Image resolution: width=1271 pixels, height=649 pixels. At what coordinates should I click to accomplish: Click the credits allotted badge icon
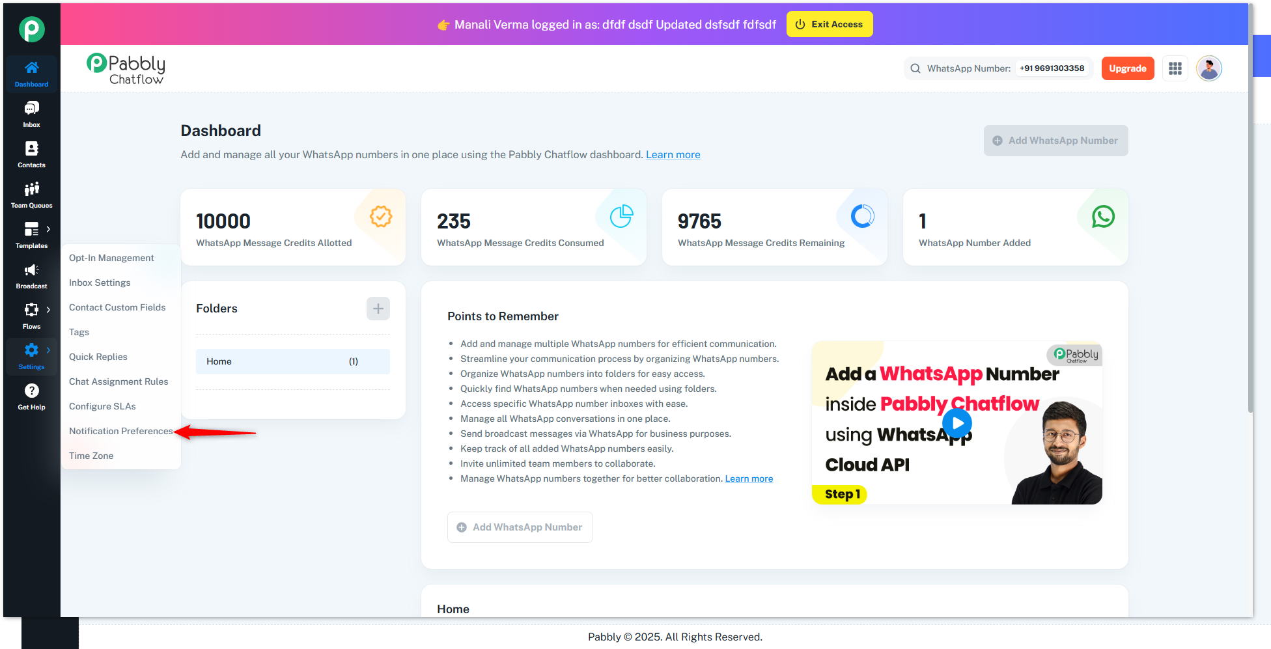tap(381, 216)
